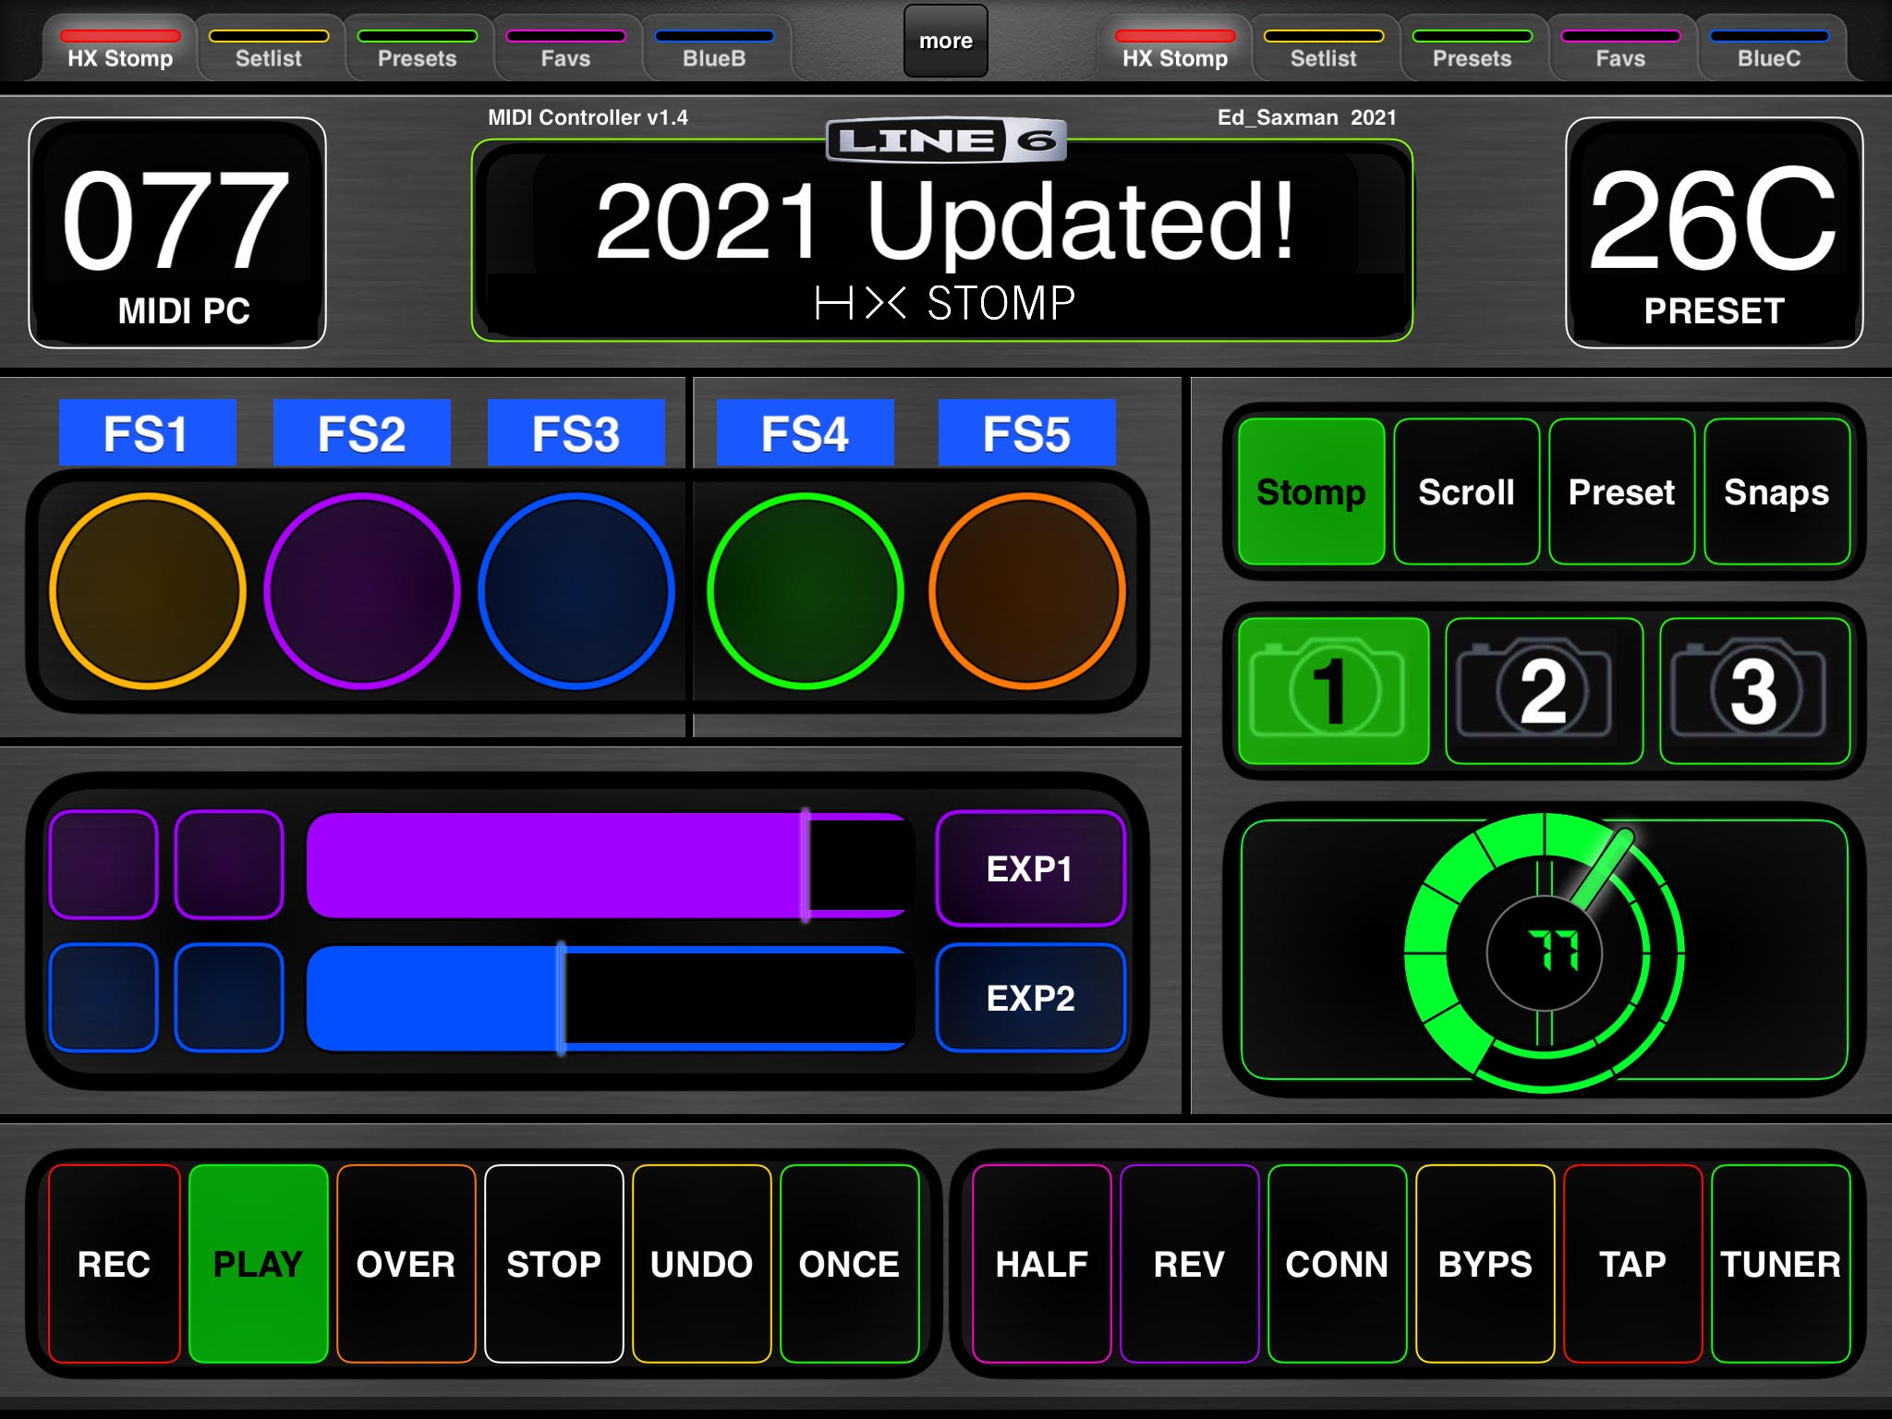Toggle HALF speed looper button
The image size is (1892, 1419).
[1042, 1264]
